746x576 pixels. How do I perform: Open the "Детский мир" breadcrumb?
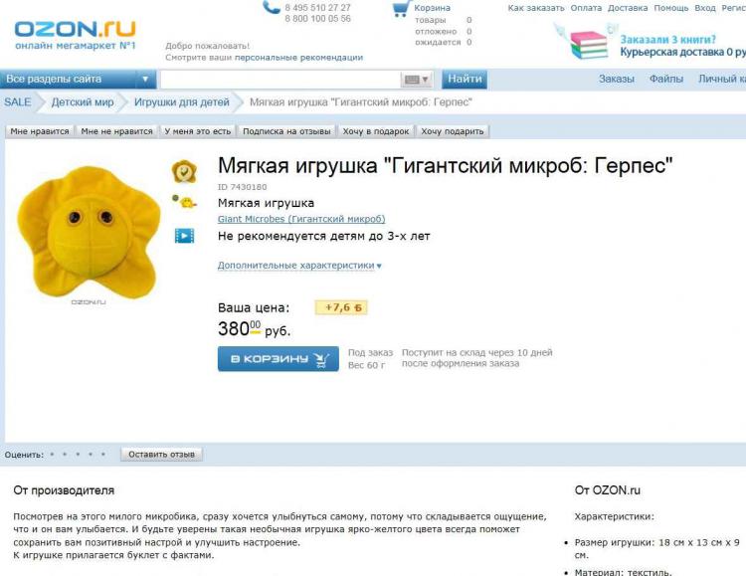pos(83,102)
